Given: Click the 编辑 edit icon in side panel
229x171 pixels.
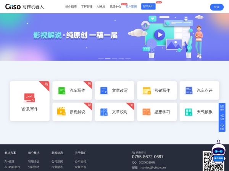Looking at the screenshot, I should tap(222, 108).
